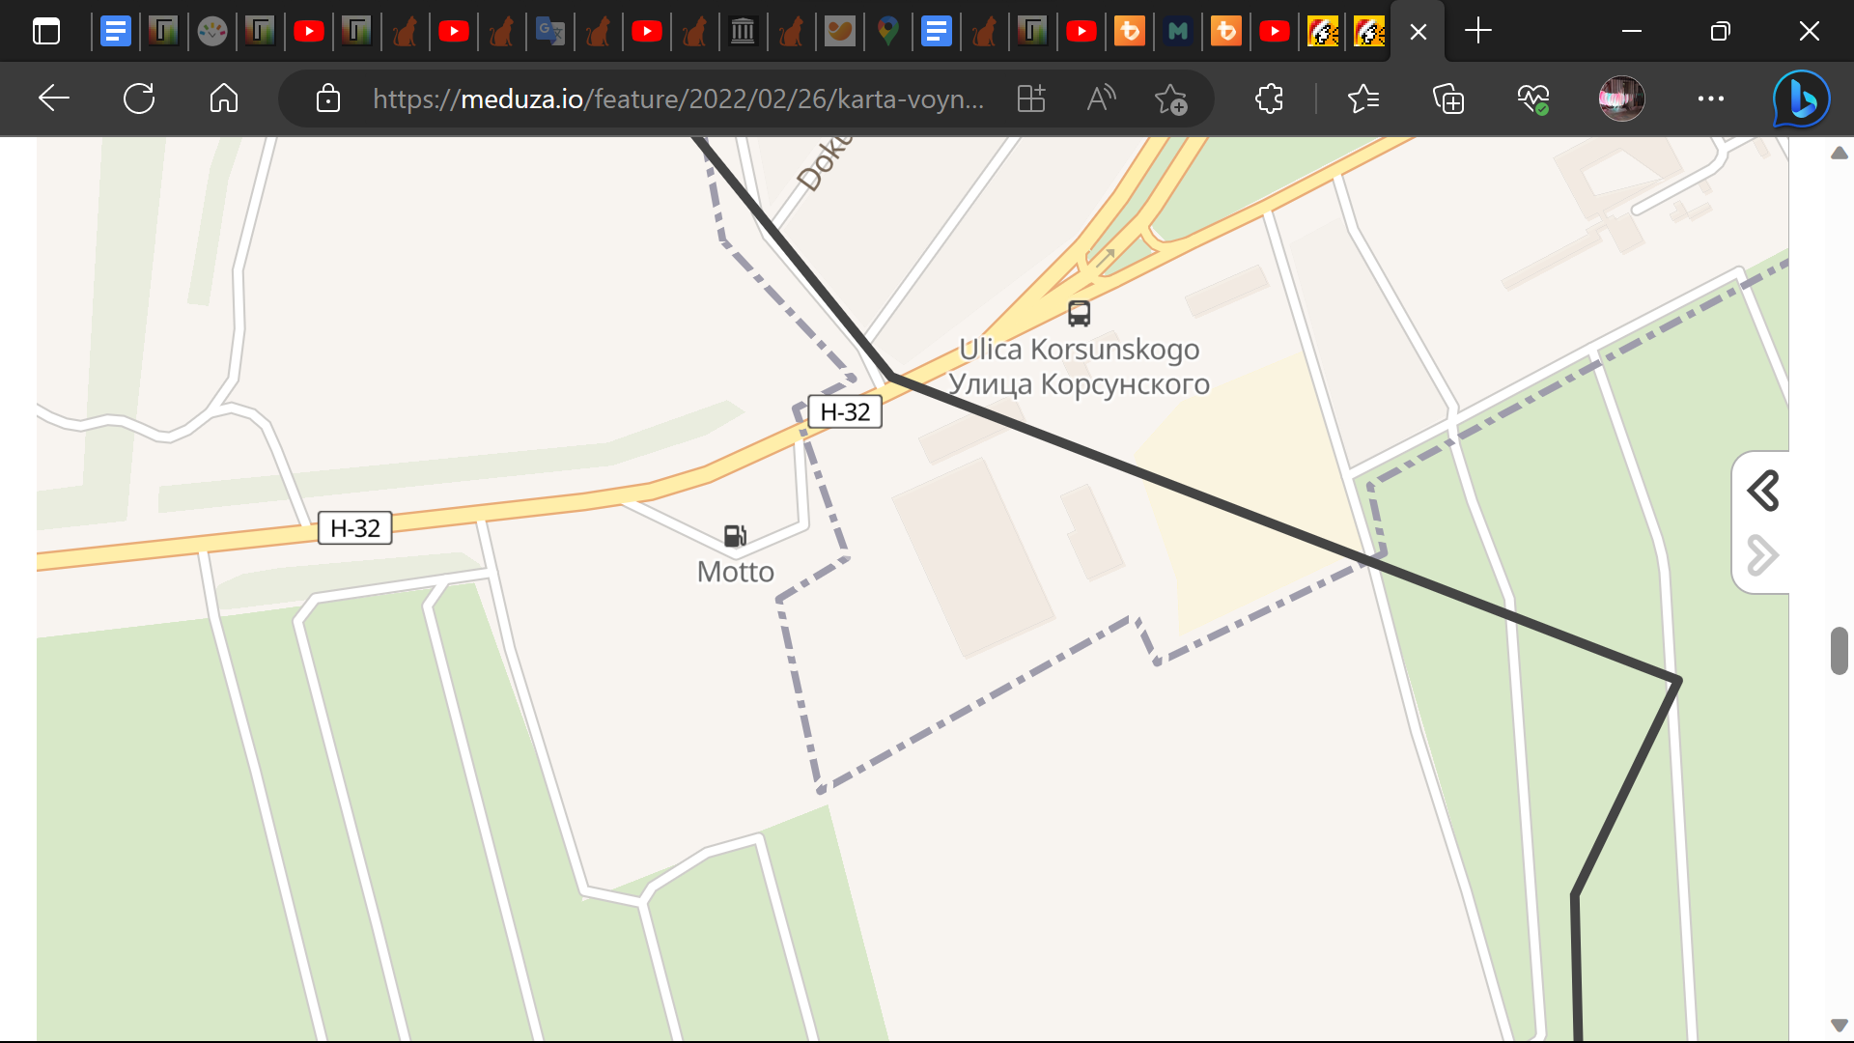
Task: Go to the browser home page
Action: pos(223,99)
